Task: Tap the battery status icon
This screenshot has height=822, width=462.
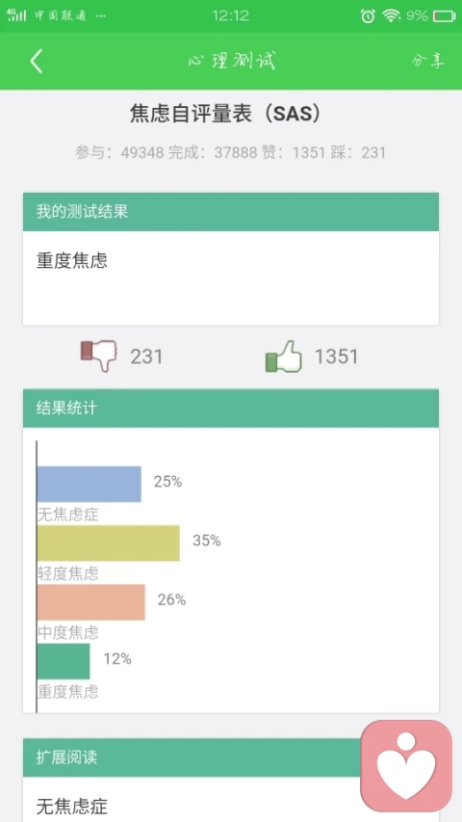Action: (x=444, y=16)
